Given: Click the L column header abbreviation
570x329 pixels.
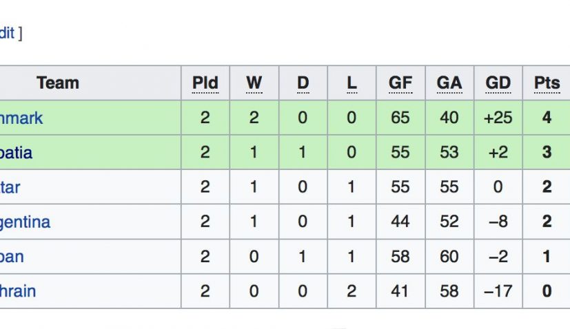Looking at the screenshot, I should tap(352, 83).
